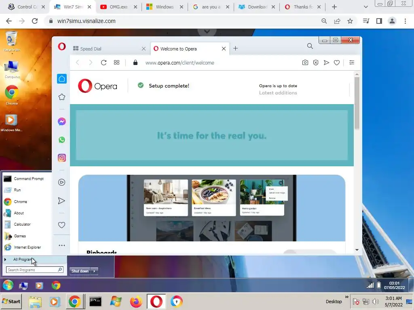The width and height of the screenshot is (414, 310).
Task: Bookmark page with Chrome star icon
Action: [350, 21]
